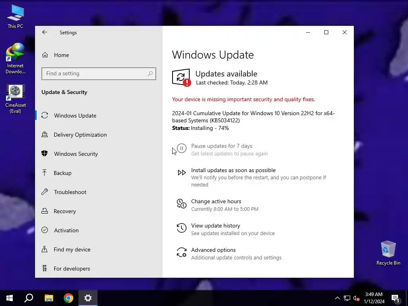This screenshot has height=306, width=408.
Task: Open Change active hours option
Action: click(x=216, y=201)
